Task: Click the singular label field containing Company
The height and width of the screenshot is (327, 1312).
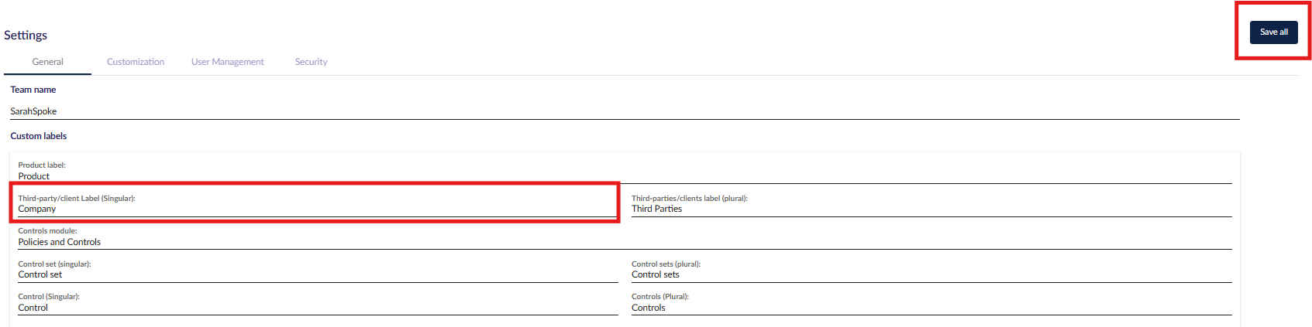Action: coord(318,209)
